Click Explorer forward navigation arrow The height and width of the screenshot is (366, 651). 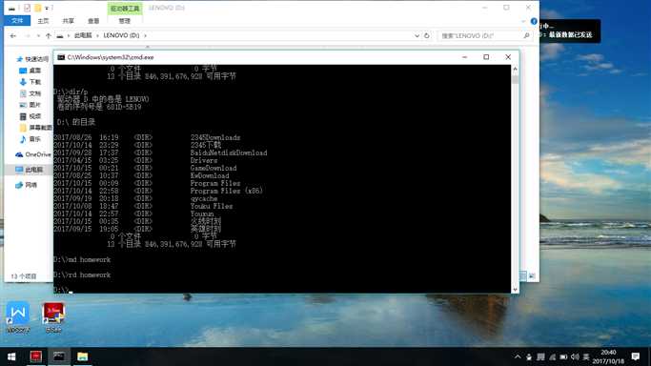[28, 36]
